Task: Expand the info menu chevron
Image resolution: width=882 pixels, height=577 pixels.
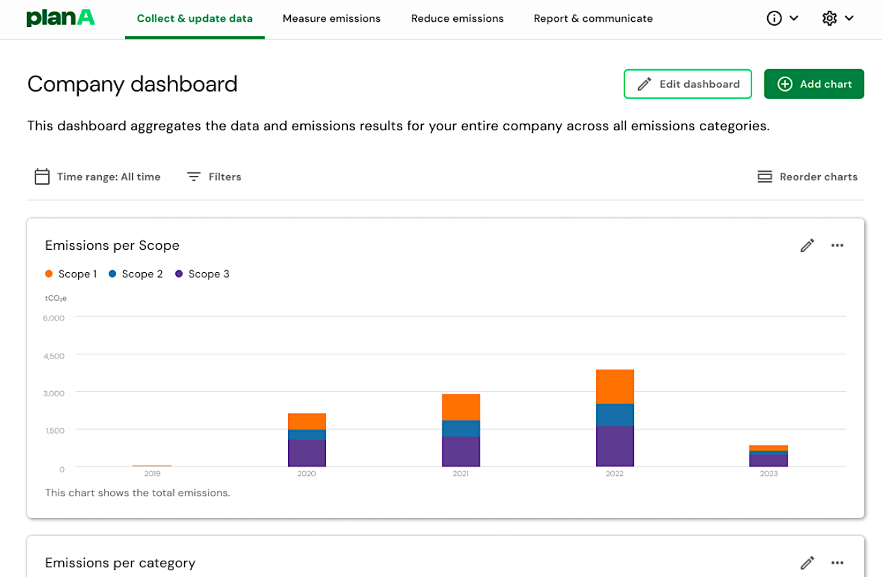Action: (x=794, y=18)
